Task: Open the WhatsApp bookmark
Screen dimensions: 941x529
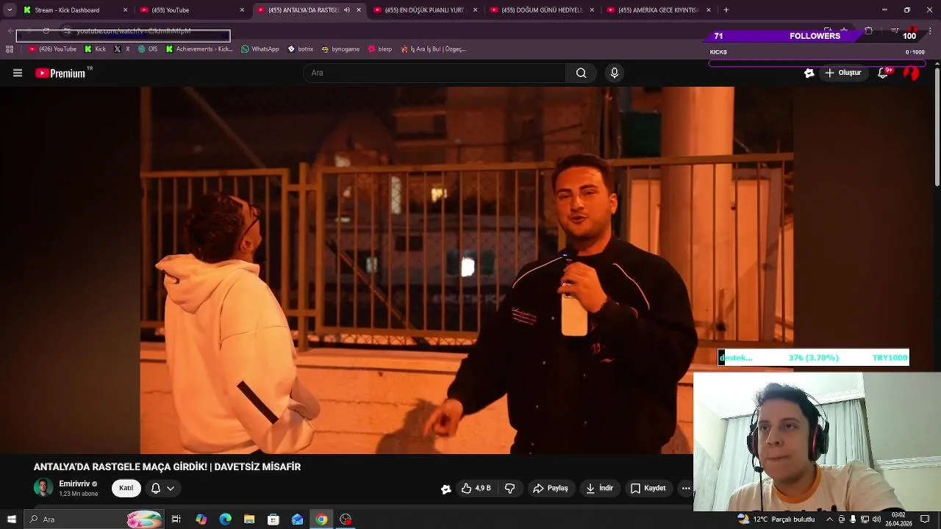Action: point(260,49)
